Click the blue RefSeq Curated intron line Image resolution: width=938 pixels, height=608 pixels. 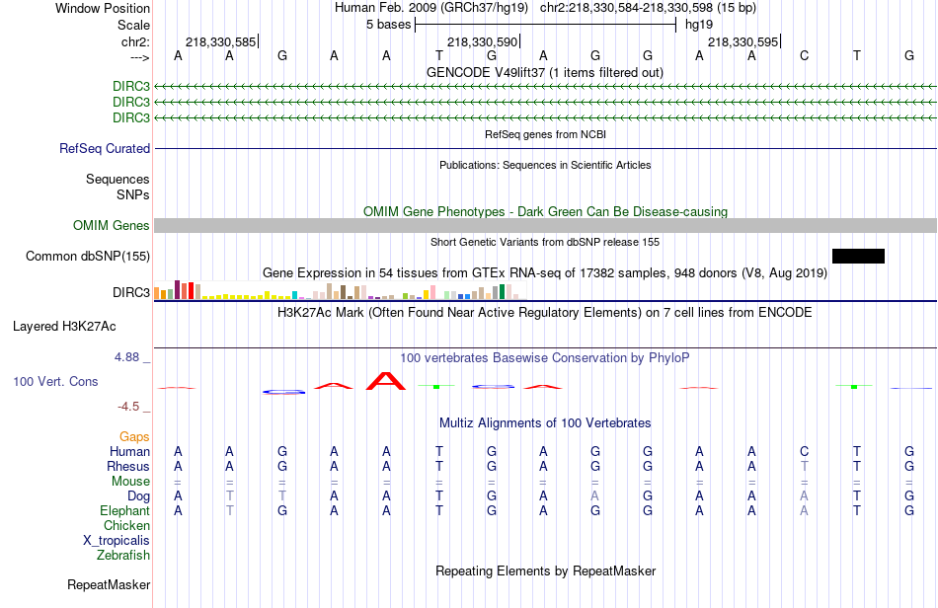click(545, 148)
